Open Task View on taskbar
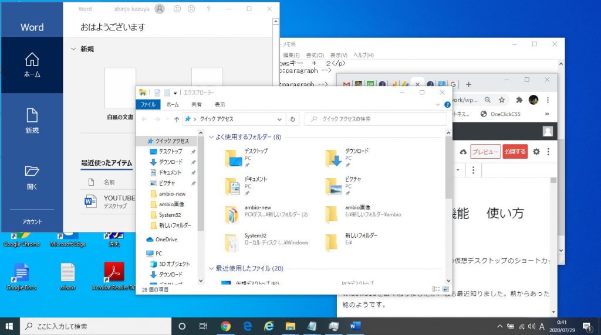Viewport: 601px width, 335px height. click(x=202, y=326)
